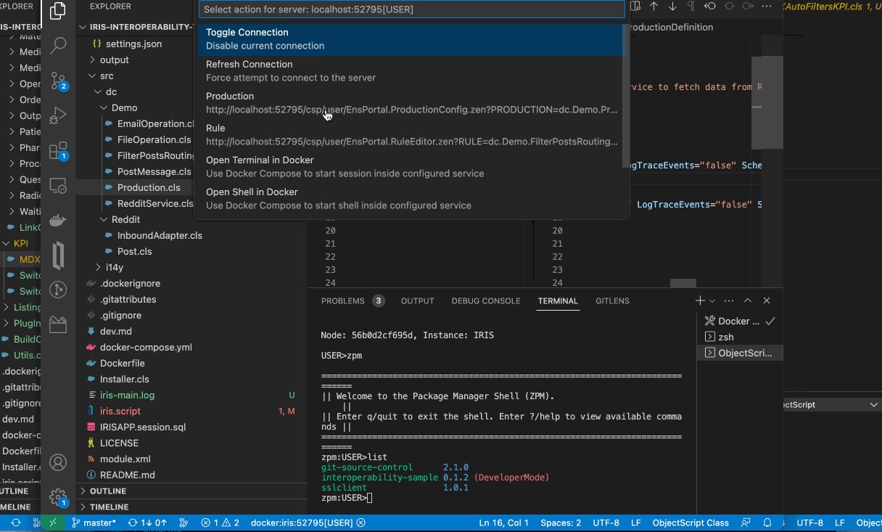
Task: Open the Docker view in activity bar
Action: (58, 221)
